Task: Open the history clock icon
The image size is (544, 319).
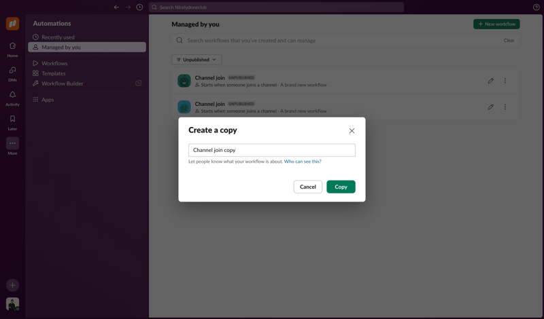Action: click(139, 7)
